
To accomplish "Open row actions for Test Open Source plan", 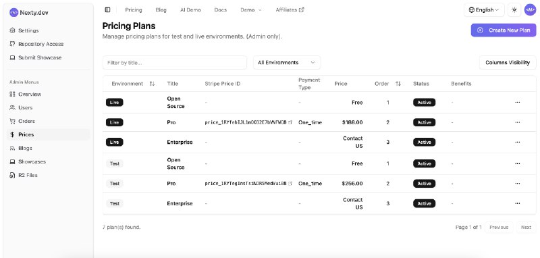I will 517,163.
